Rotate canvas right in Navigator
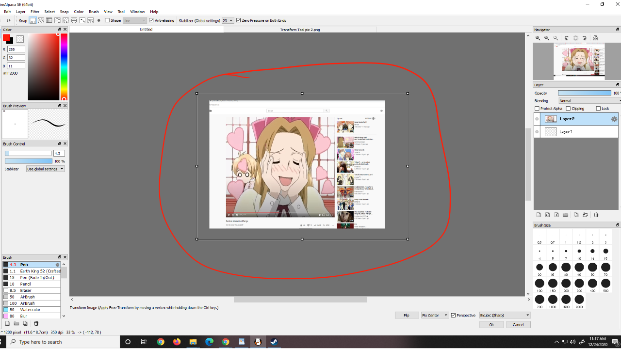The image size is (621, 349). coord(585,38)
